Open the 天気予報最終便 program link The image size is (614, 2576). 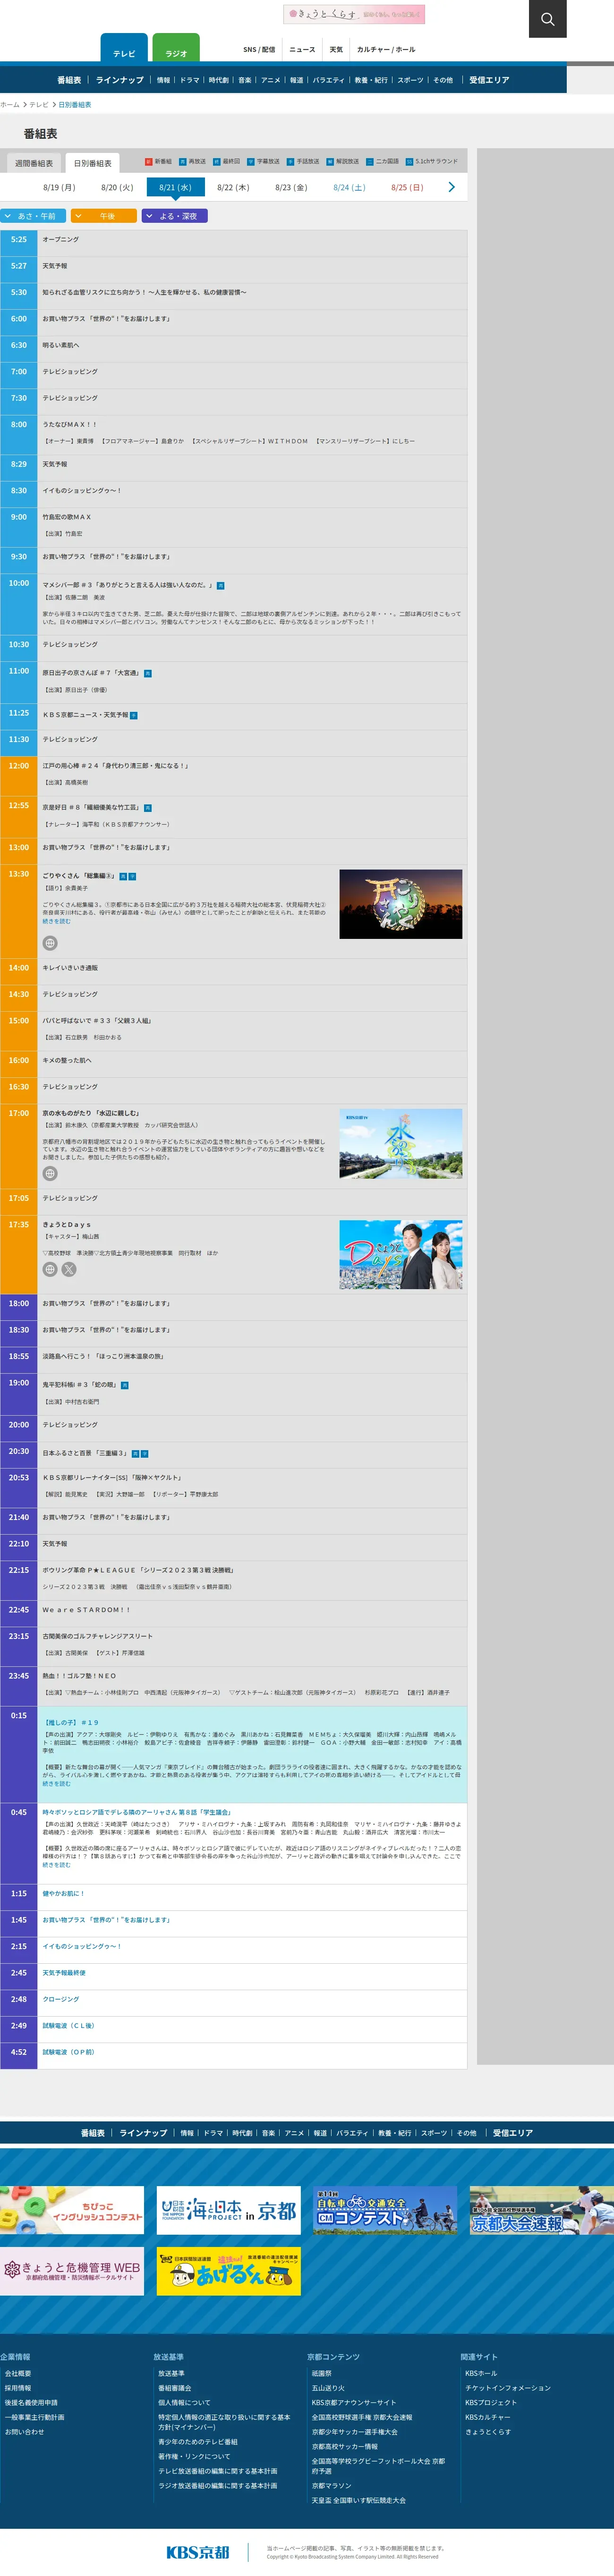point(64,1973)
